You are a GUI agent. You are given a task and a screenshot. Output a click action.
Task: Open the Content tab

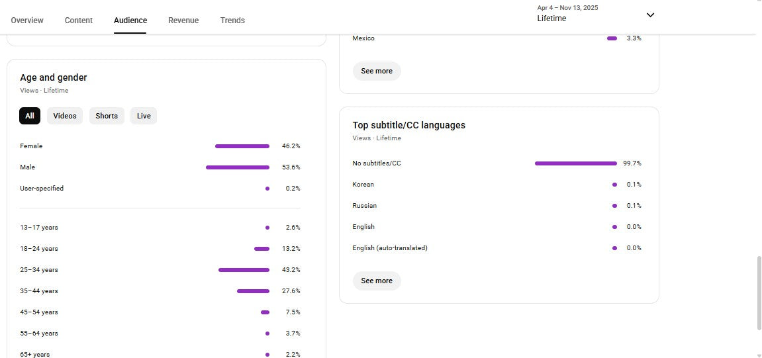pos(79,21)
